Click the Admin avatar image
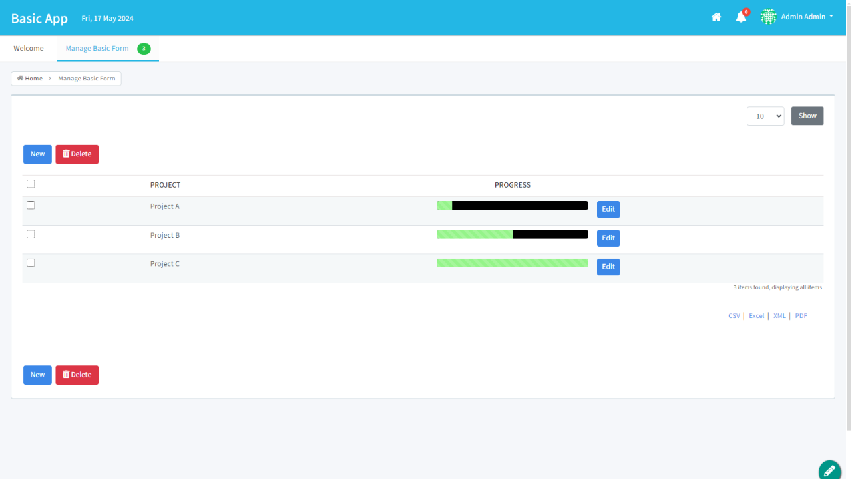This screenshot has width=852, height=479. coord(769,17)
